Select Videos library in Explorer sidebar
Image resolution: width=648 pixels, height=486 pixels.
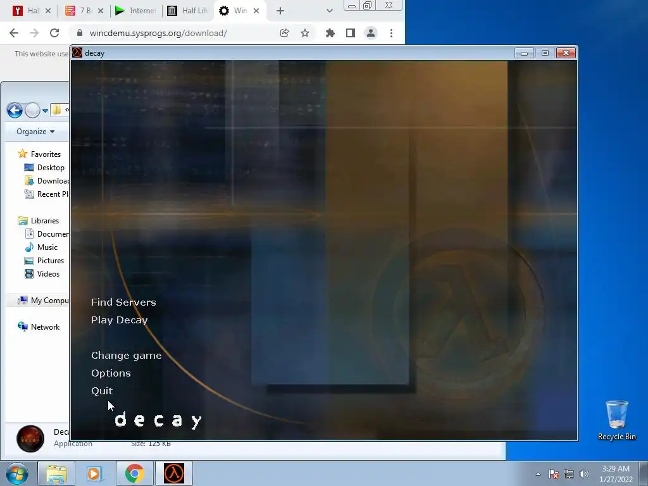(x=42, y=273)
